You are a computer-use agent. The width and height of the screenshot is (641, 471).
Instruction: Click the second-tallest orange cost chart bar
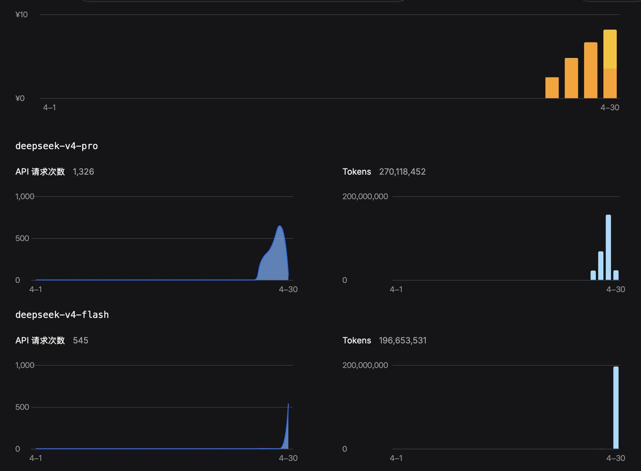(x=591, y=70)
